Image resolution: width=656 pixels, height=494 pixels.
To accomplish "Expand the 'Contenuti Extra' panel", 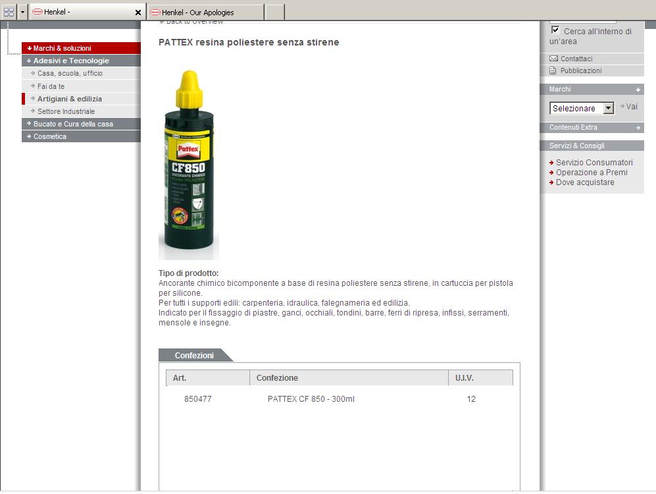I will coord(592,127).
